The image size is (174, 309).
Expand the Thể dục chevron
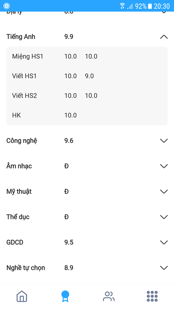coord(164,217)
